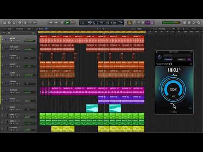Enable the purple Count-in button

click(148, 22)
